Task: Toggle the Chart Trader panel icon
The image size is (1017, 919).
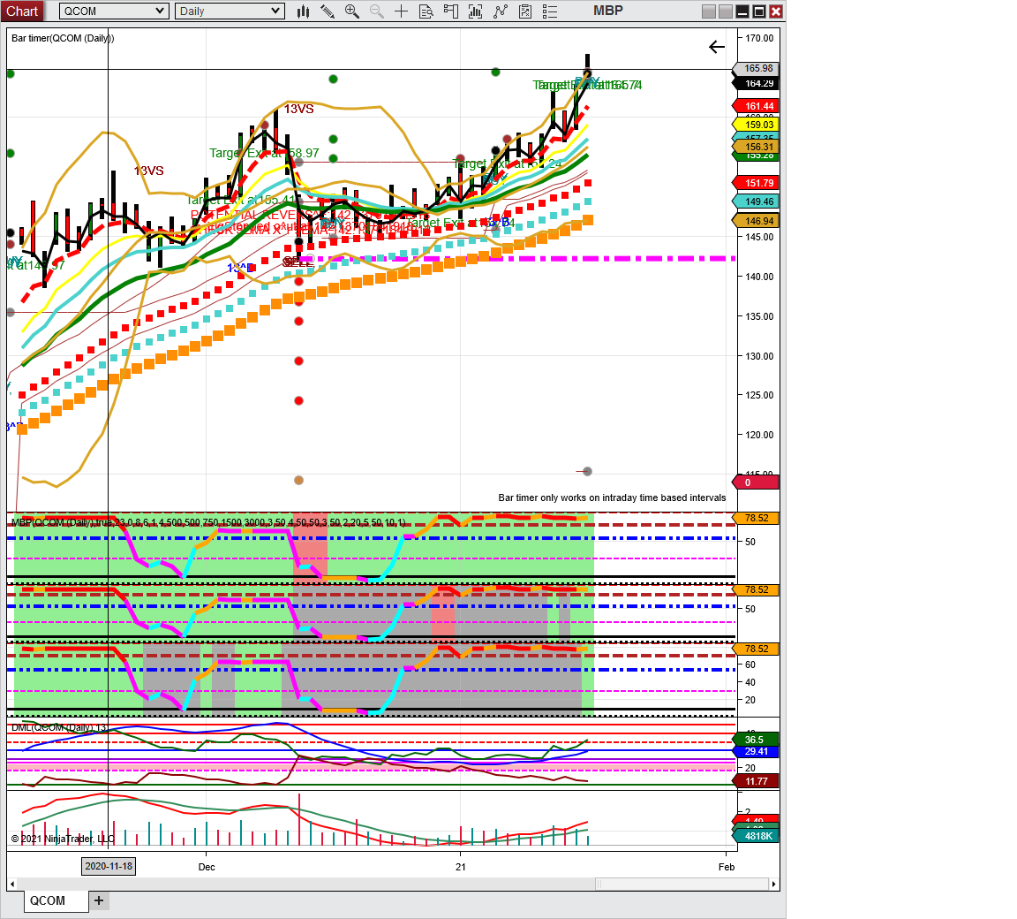Action: point(450,11)
